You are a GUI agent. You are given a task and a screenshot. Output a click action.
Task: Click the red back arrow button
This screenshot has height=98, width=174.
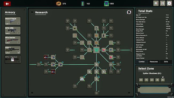tap(7, 4)
